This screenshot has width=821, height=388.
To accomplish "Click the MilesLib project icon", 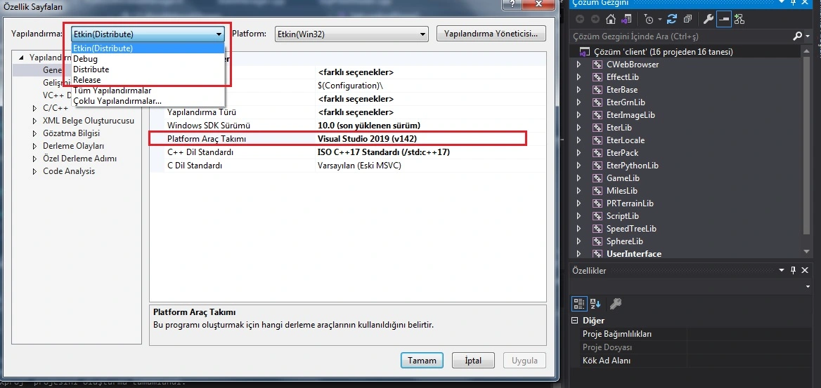I will [597, 190].
